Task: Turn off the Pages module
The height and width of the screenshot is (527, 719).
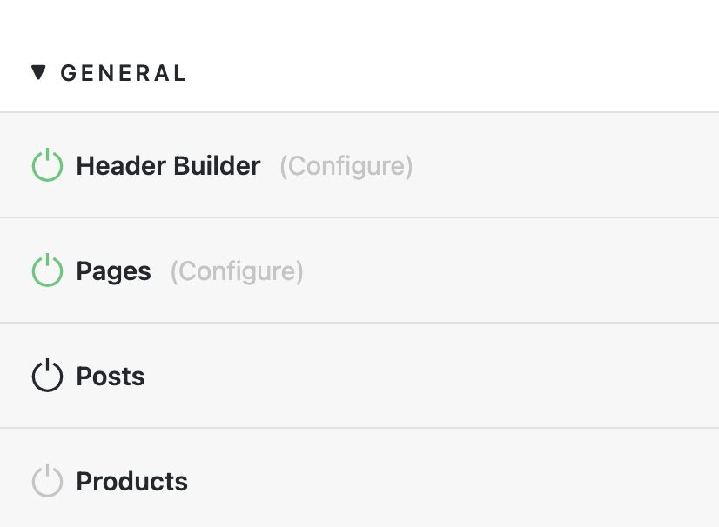Action: [47, 270]
